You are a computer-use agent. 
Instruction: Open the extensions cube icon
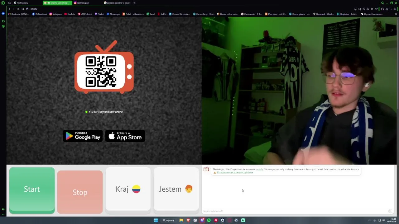382,9
